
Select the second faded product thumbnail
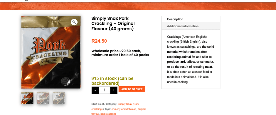pos(43,98)
